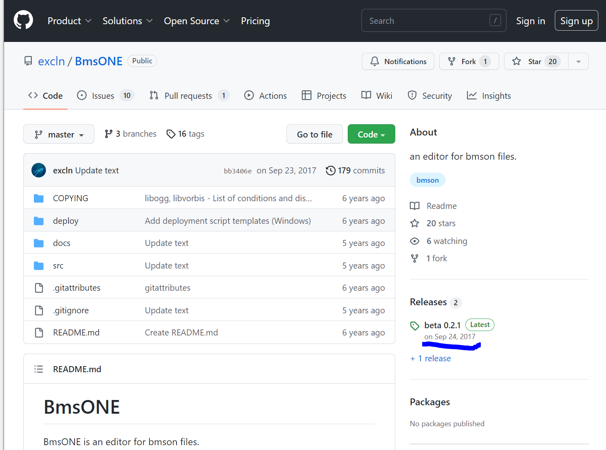Open the Packages heading link
Screen dimensions: 606x450
(430, 402)
